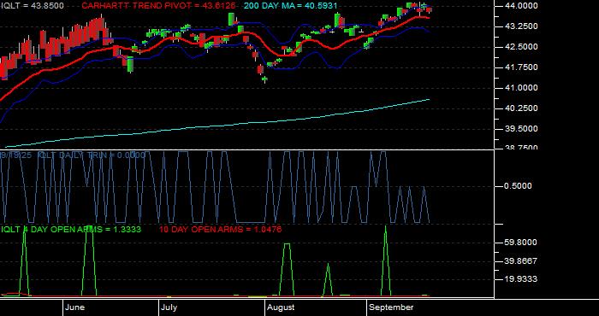Jump to the August timeline marker
599x316 pixels.
(281, 307)
